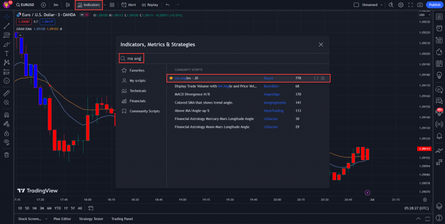
Task: Select the Text annotation tool
Action: [7, 53]
